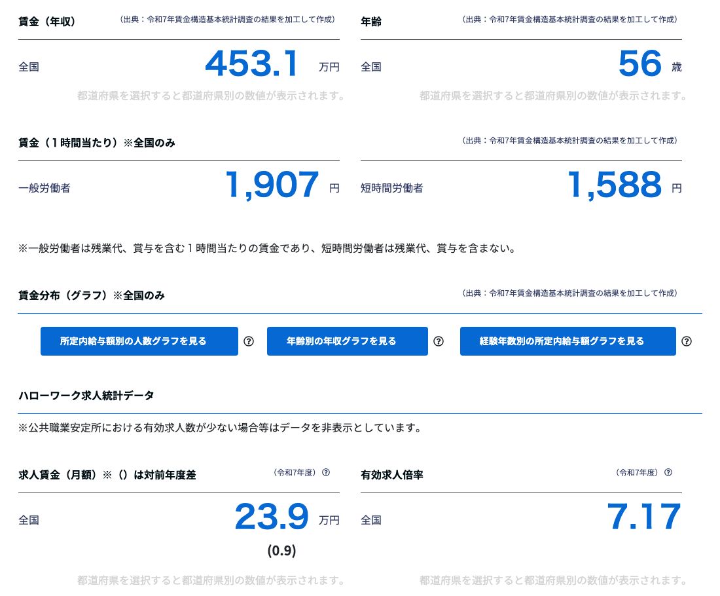Click the 短時間労働者 label
The height and width of the screenshot is (596, 720).
click(391, 188)
